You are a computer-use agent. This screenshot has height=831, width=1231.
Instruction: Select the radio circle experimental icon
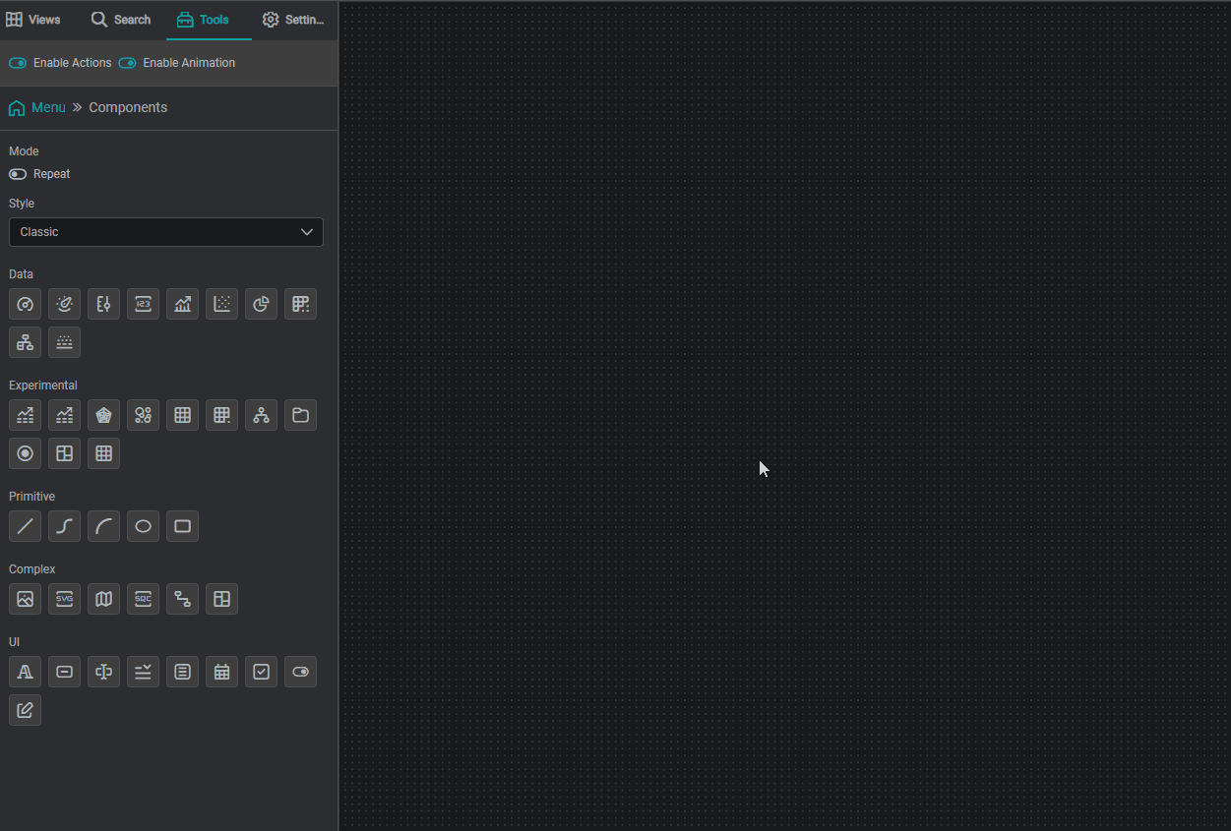[26, 453]
